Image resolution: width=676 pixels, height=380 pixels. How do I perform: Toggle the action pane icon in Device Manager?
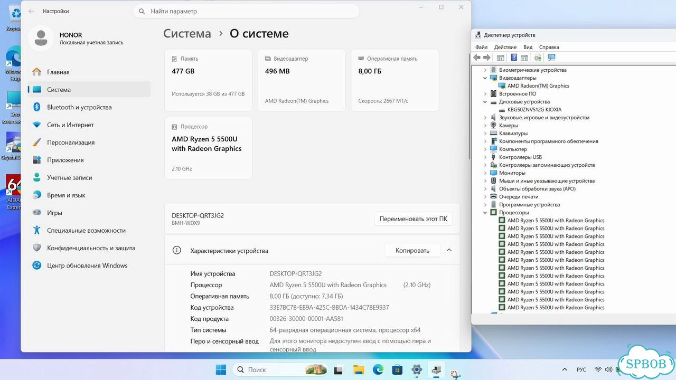pos(524,58)
